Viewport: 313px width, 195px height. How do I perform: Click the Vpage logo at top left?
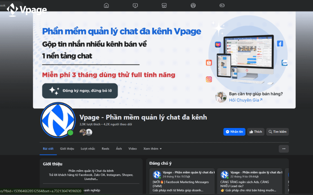click(27, 9)
